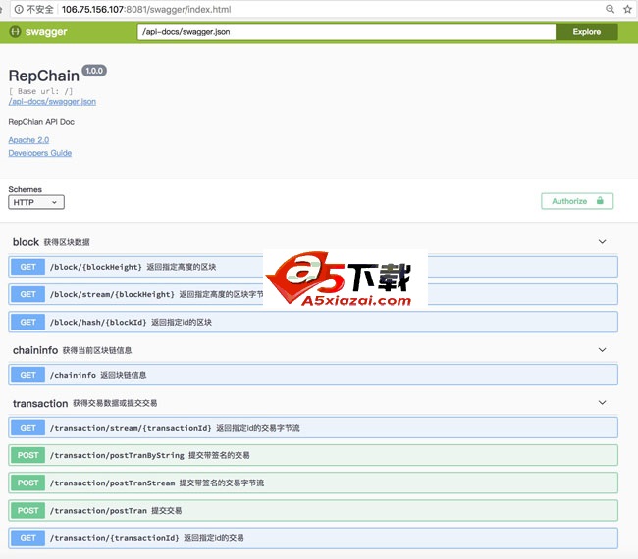Image resolution: width=638 pixels, height=559 pixels.
Task: Click the browser address bar URL
Action: 146,9
